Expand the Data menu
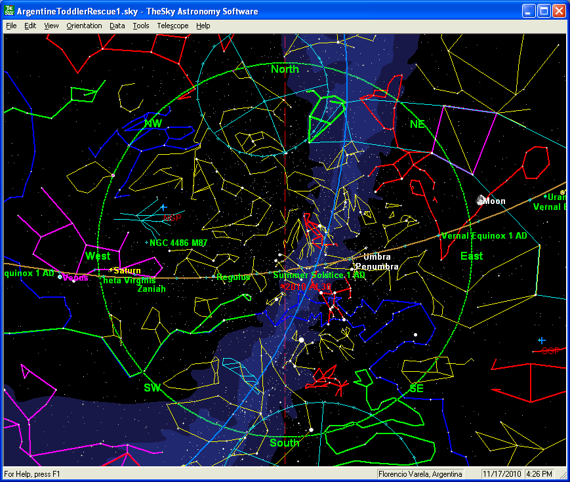The image size is (570, 482). 117,26
